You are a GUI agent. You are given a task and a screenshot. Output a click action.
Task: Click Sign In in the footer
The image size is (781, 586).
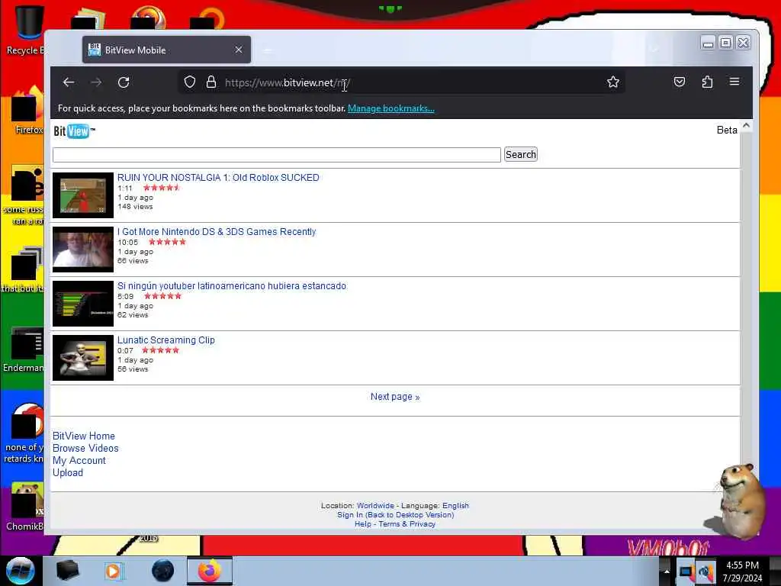(x=349, y=515)
